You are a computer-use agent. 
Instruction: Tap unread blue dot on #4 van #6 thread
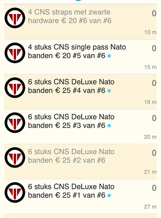click(109, 91)
